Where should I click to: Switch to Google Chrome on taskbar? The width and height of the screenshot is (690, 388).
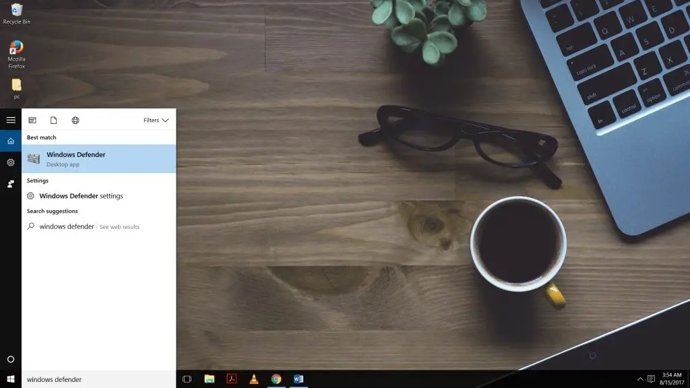[276, 379]
